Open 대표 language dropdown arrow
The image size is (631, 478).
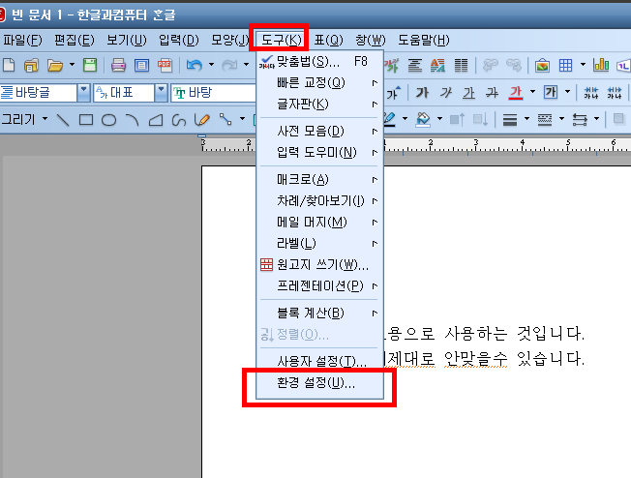[161, 93]
